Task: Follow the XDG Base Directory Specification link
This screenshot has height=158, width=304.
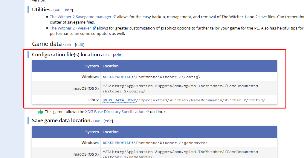Action: (x=114, y=112)
